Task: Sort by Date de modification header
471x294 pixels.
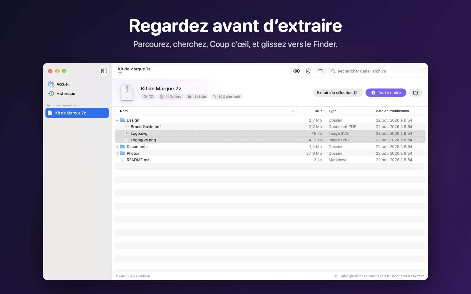Action: pos(392,111)
